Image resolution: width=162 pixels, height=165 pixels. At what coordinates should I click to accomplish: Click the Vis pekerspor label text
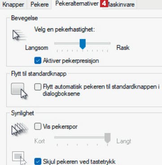[x=60, y=127]
